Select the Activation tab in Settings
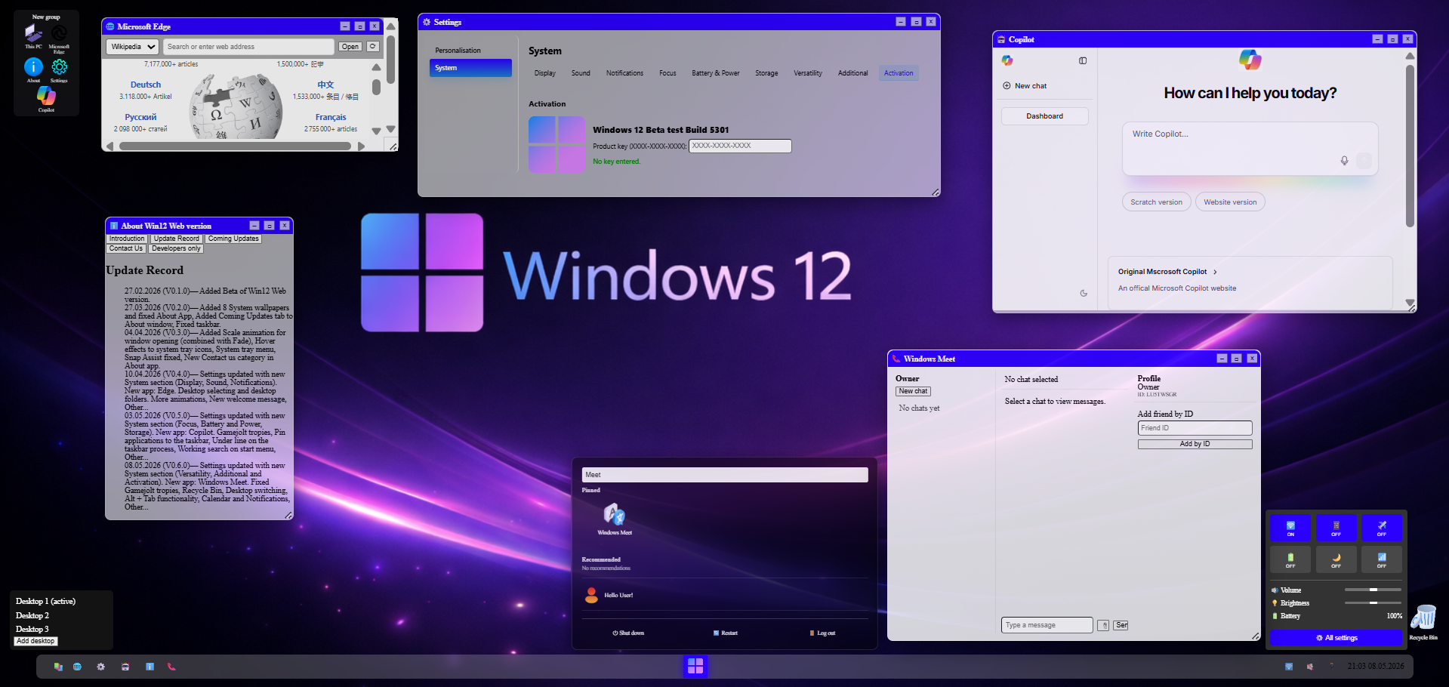This screenshot has height=687, width=1449. pyautogui.click(x=899, y=73)
